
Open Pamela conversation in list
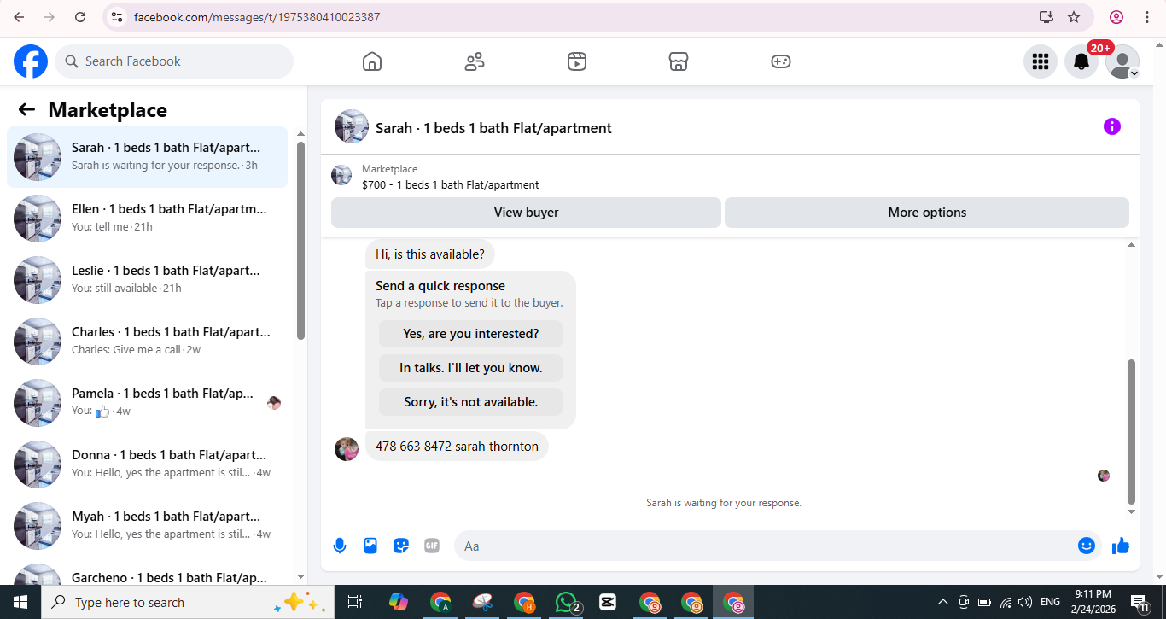coord(147,403)
